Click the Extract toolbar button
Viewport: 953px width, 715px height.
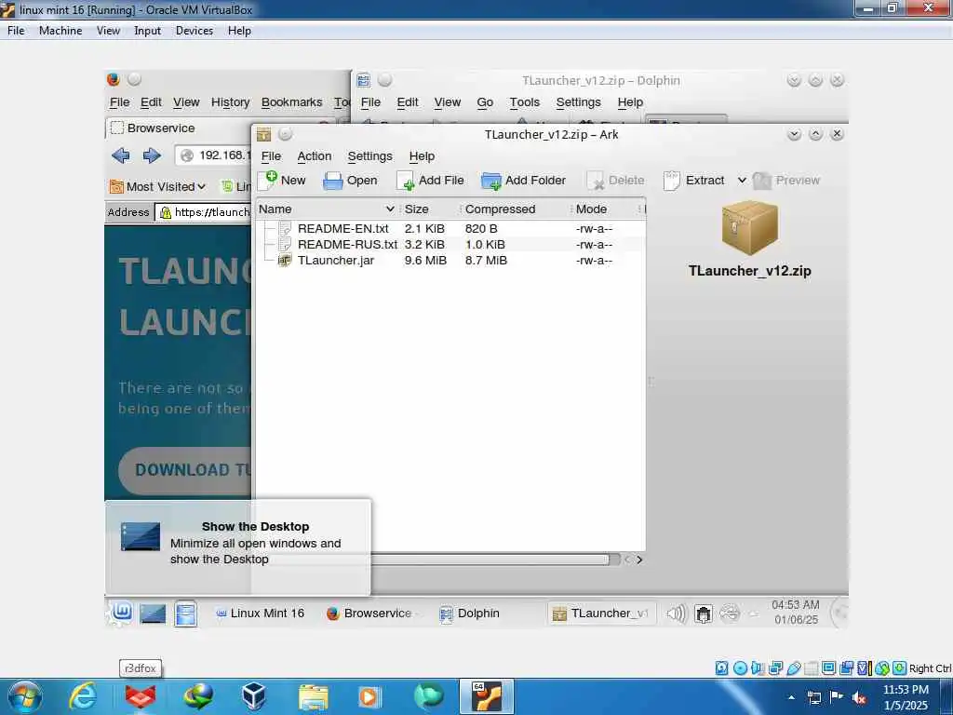coord(694,181)
